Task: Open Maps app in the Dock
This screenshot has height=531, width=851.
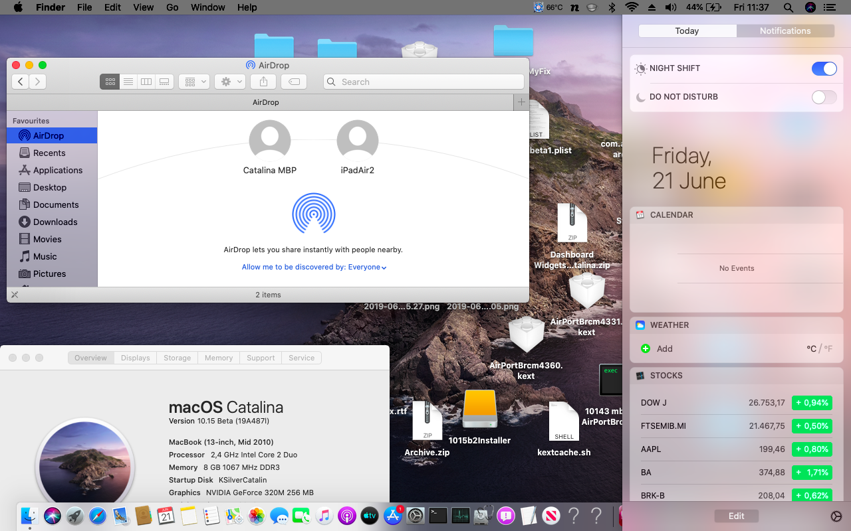Action: pos(234,516)
